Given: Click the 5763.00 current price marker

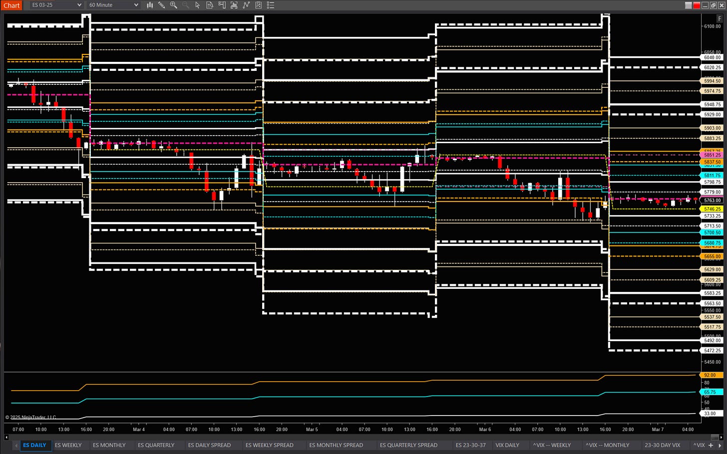Looking at the screenshot, I should point(712,201).
